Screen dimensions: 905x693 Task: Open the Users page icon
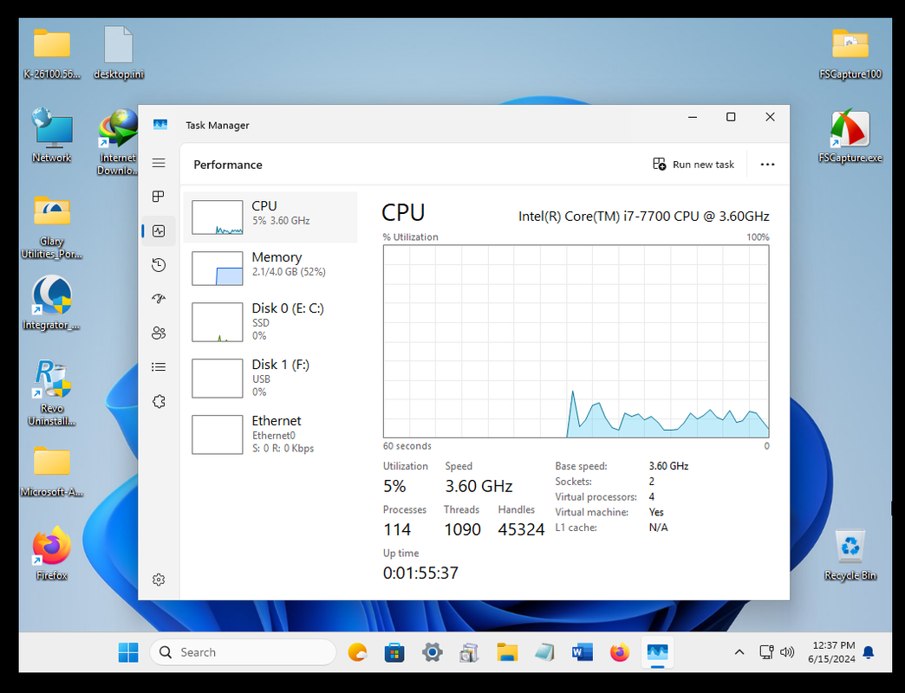(159, 333)
